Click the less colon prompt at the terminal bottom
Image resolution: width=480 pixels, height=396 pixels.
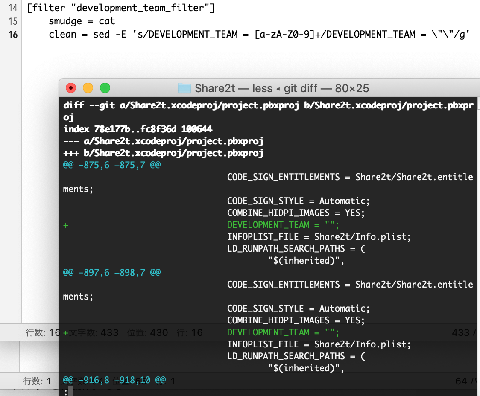65,391
